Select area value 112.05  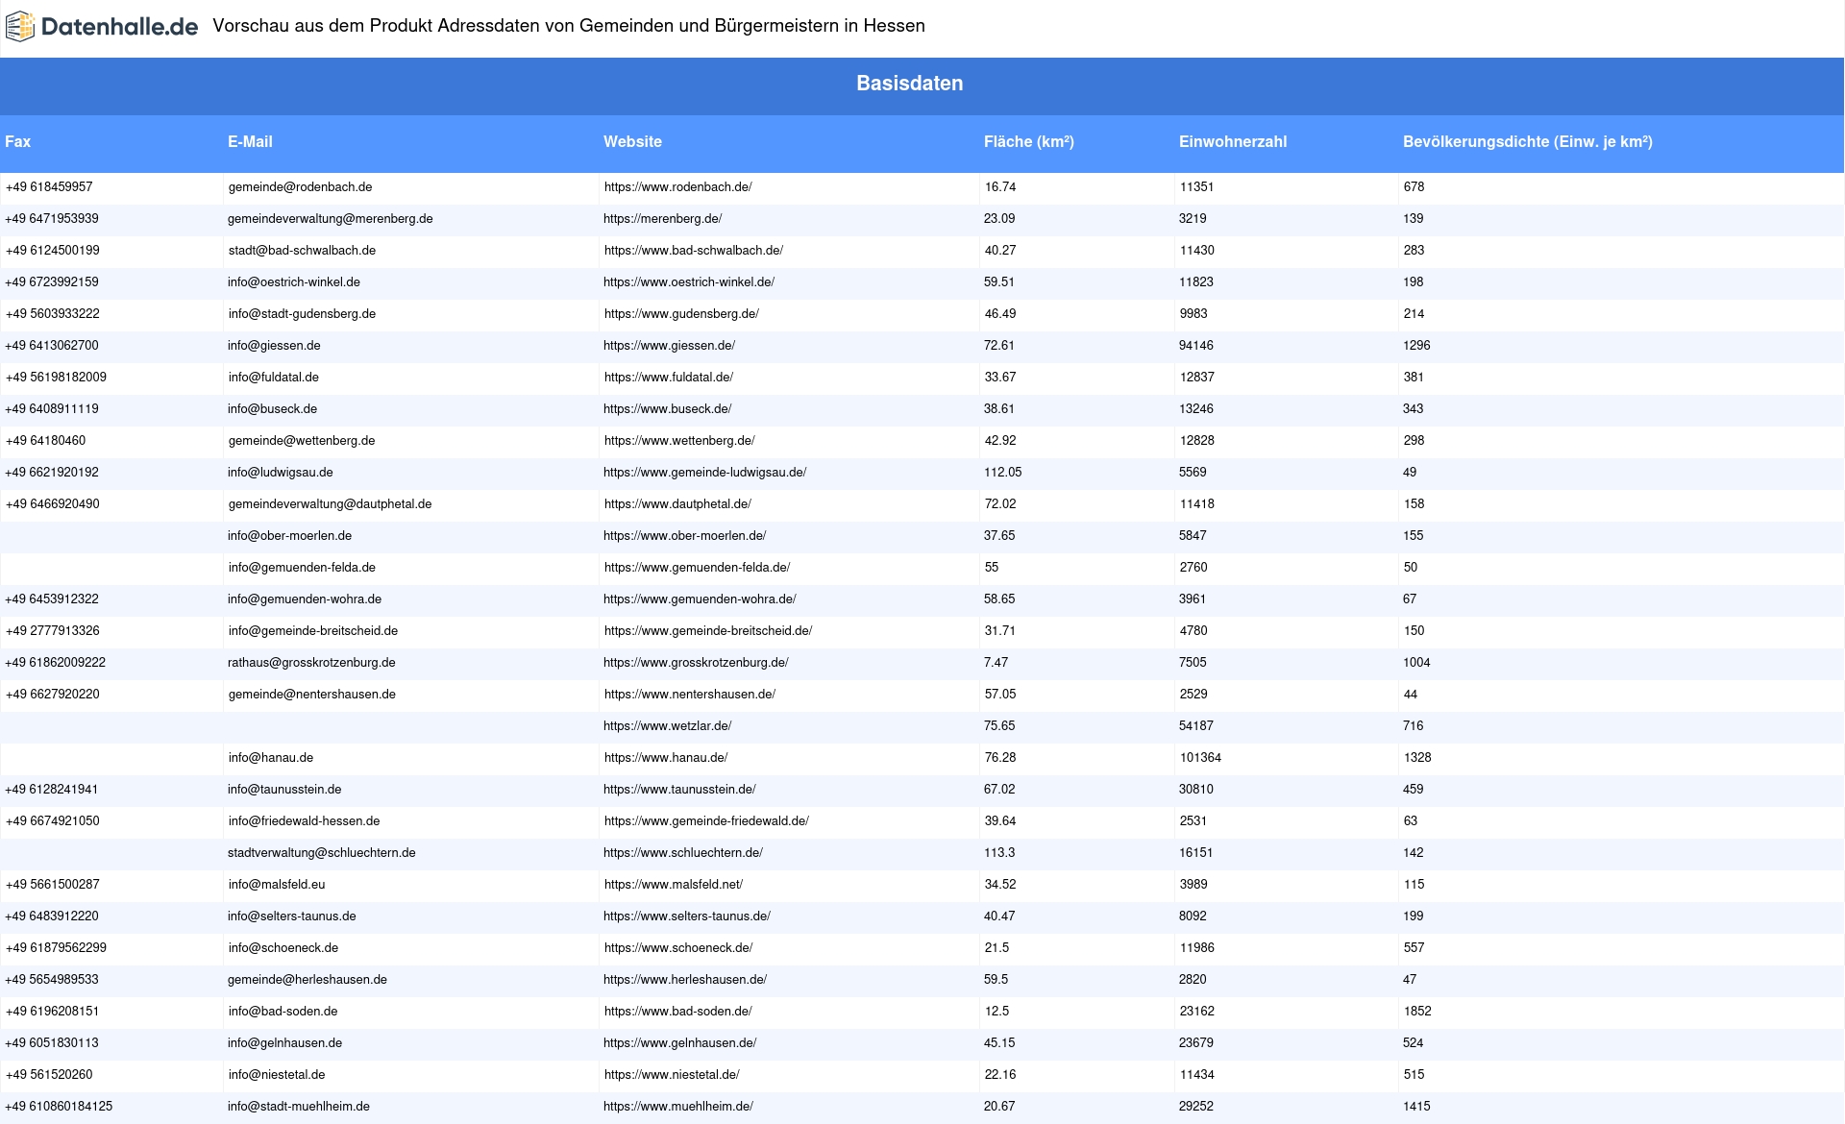[x=1003, y=473]
